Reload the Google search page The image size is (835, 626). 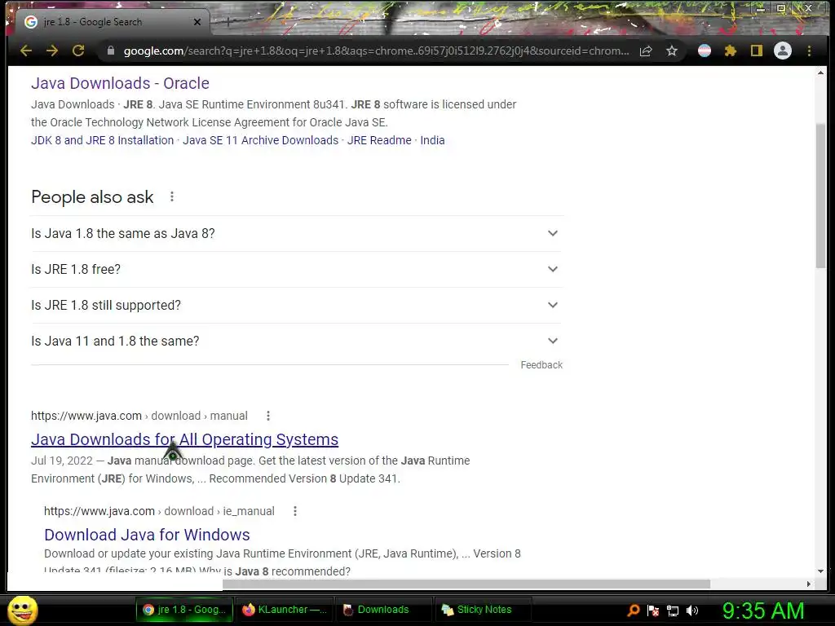78,51
